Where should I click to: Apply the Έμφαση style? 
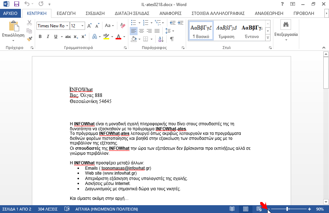(x=226, y=31)
